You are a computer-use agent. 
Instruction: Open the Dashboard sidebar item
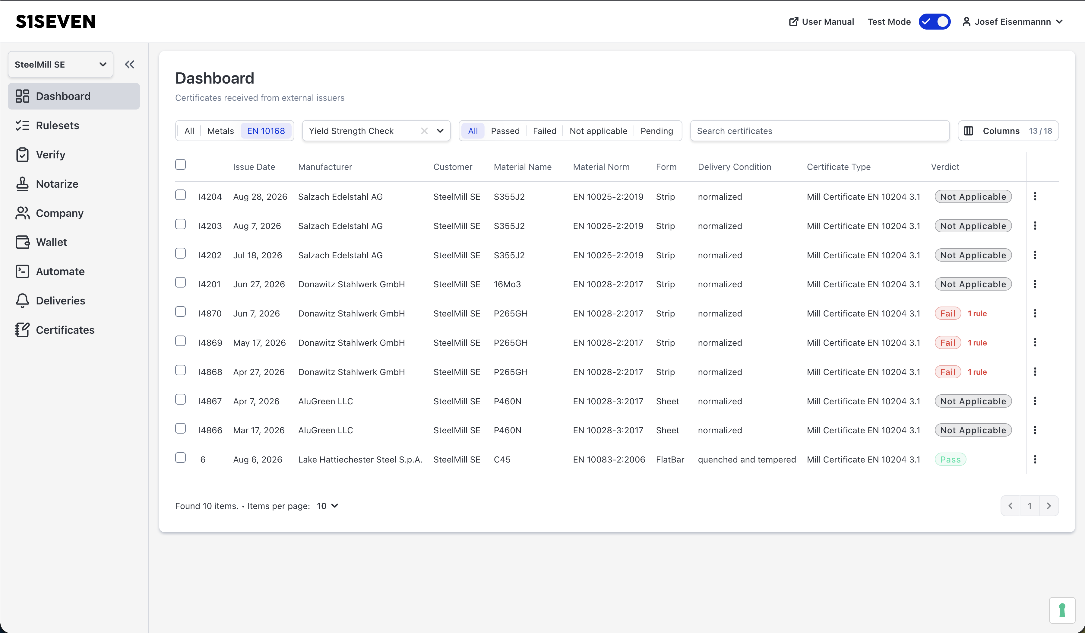click(x=74, y=96)
